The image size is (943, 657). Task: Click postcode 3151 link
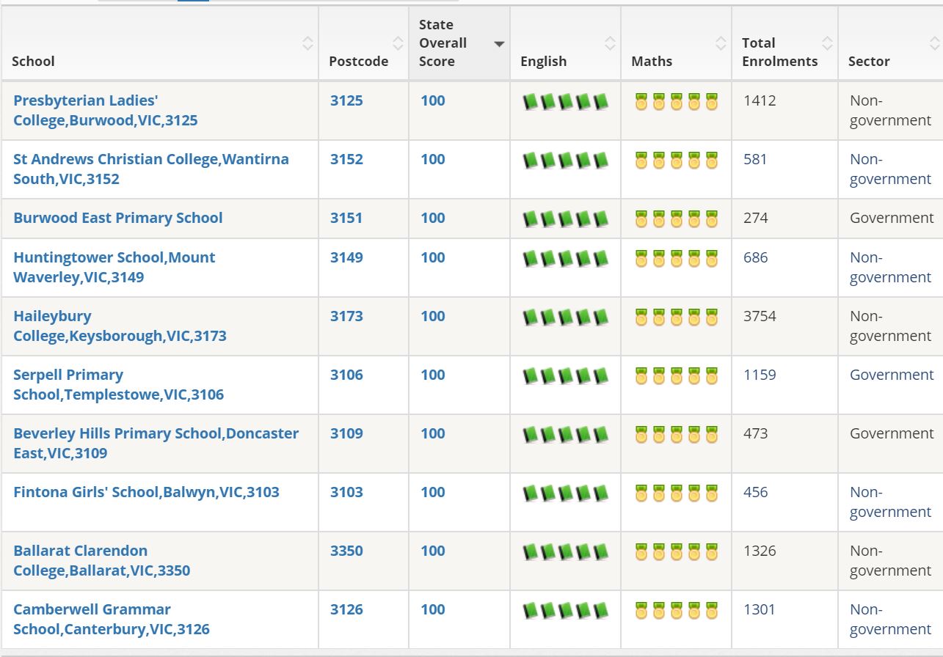tap(346, 218)
